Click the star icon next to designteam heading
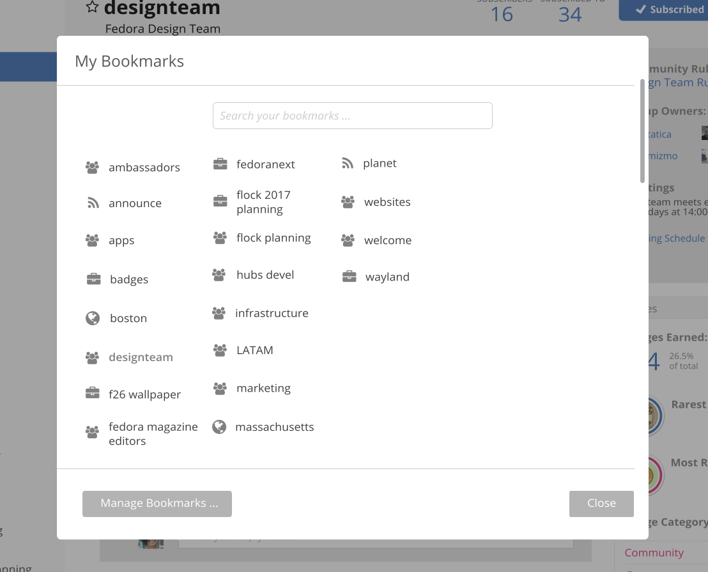708x572 pixels. [x=92, y=7]
